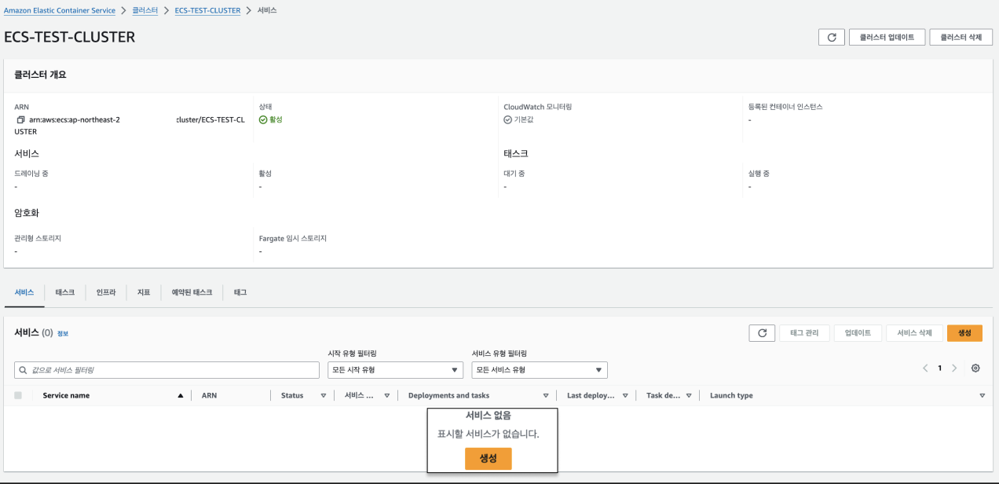Viewport: 999px width, 484px height.
Task: Switch to the 태스크 tab
Action: coord(65,291)
